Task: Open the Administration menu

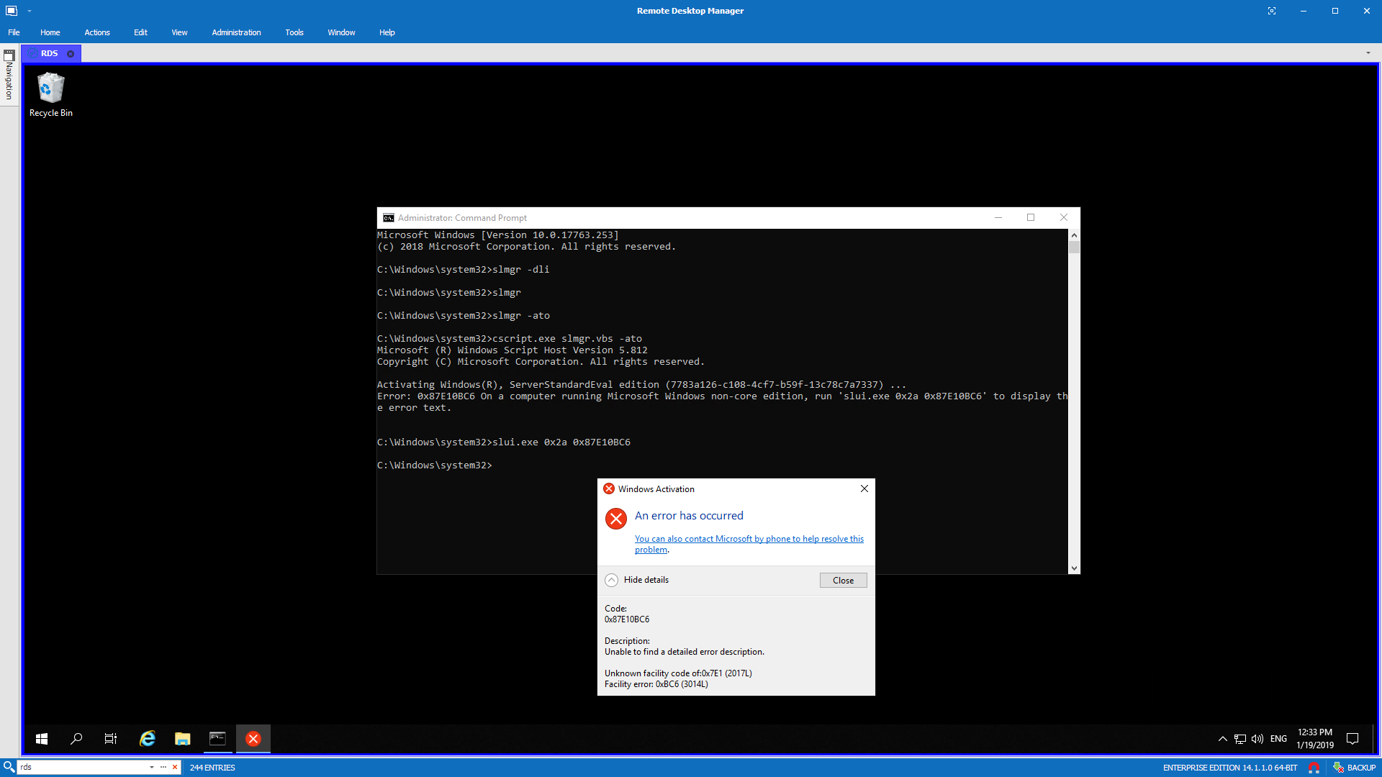Action: pos(236,32)
